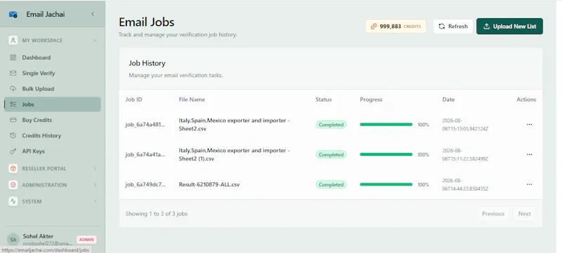Open actions menu for job_6a74a41a row
Image resolution: width=562 pixels, height=253 pixels.
pos(530,154)
